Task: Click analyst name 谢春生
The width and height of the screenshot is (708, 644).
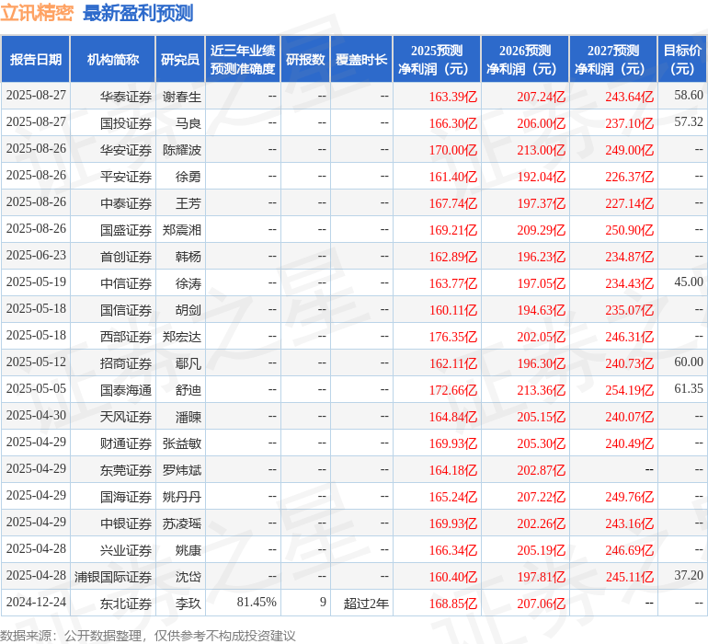Action: tap(182, 97)
